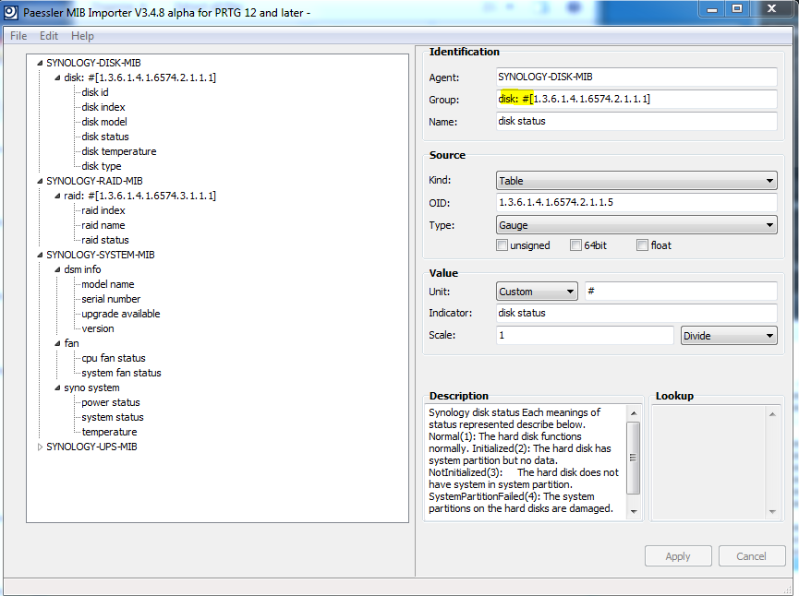Screen dimensions: 799x596
Task: Click the Agent input field
Action: coord(636,77)
